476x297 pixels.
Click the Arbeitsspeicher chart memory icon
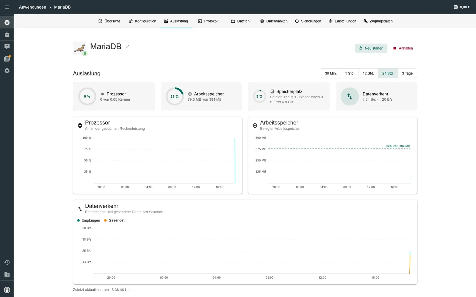pos(255,126)
